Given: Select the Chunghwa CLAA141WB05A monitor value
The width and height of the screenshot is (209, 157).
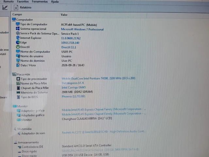Looking at the screenshot, I should (x=87, y=118).
